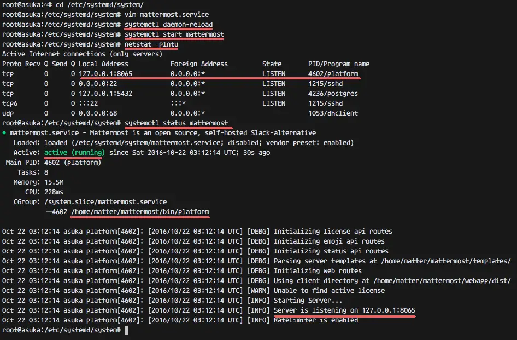Image resolution: width=517 pixels, height=340 pixels.
Task: Click log 'Initializing emoji api routes'
Action: point(329,241)
